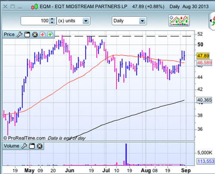Screen dimensions: 215x174
Task: Click the Jul label on time axis
Action: (x=106, y=171)
